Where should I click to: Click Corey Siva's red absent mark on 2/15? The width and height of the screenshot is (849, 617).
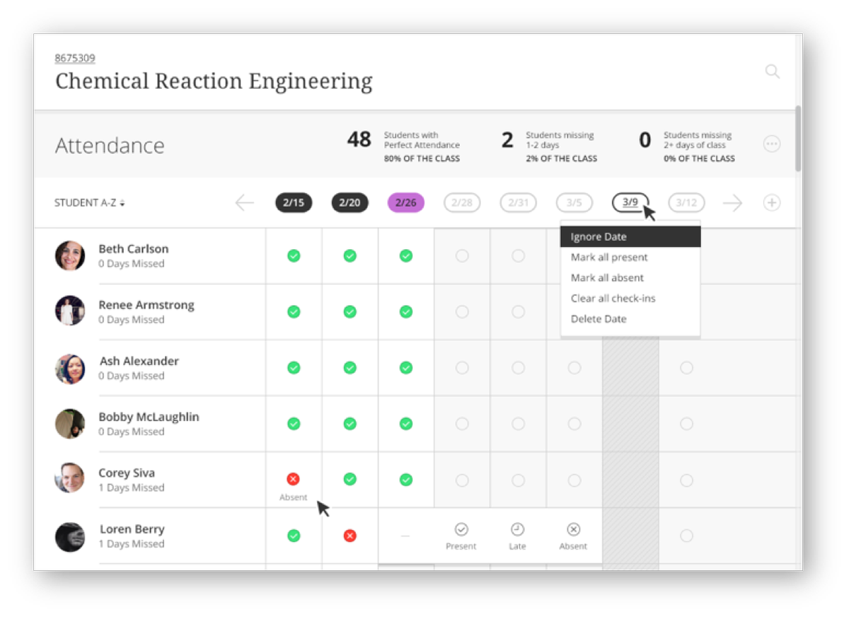pos(294,480)
